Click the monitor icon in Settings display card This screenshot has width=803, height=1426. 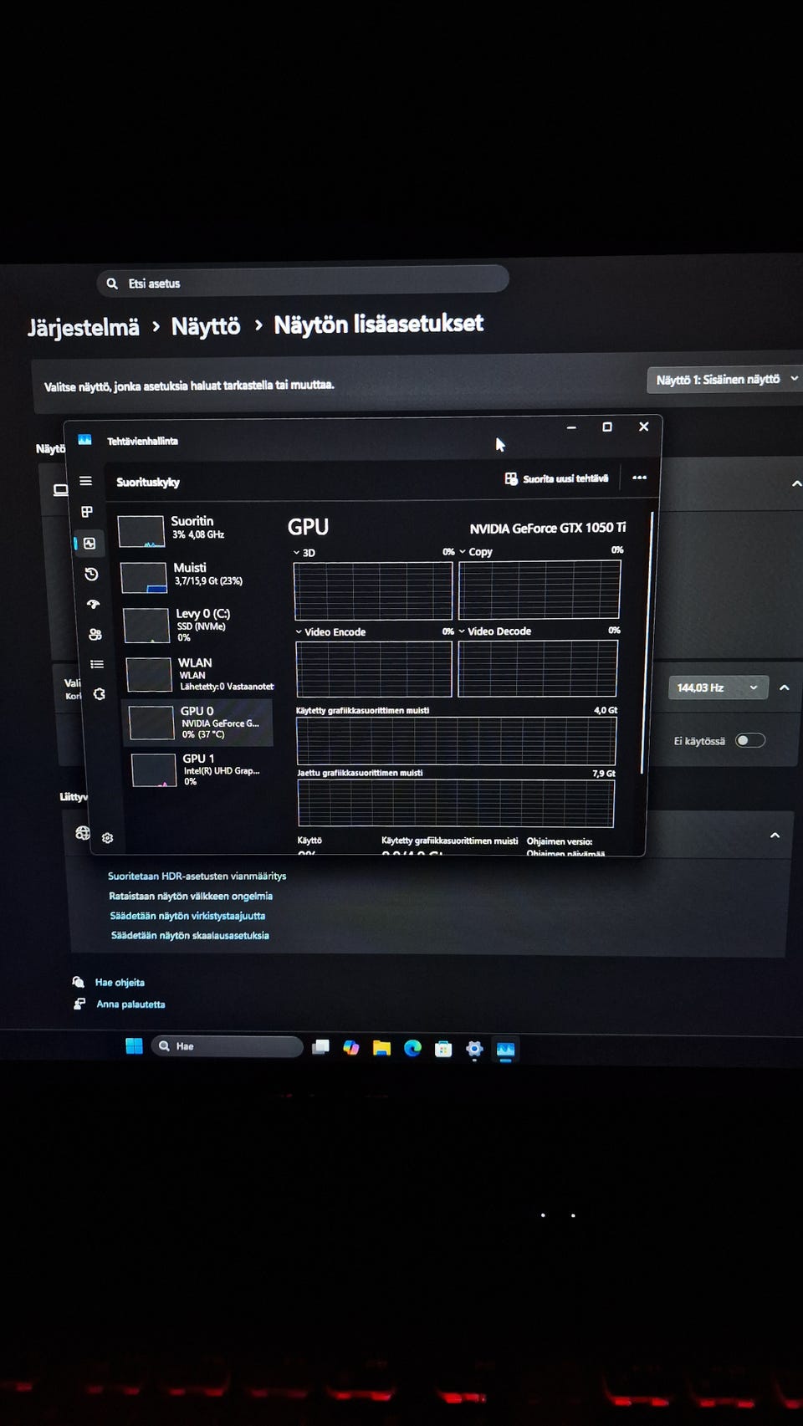[60, 490]
